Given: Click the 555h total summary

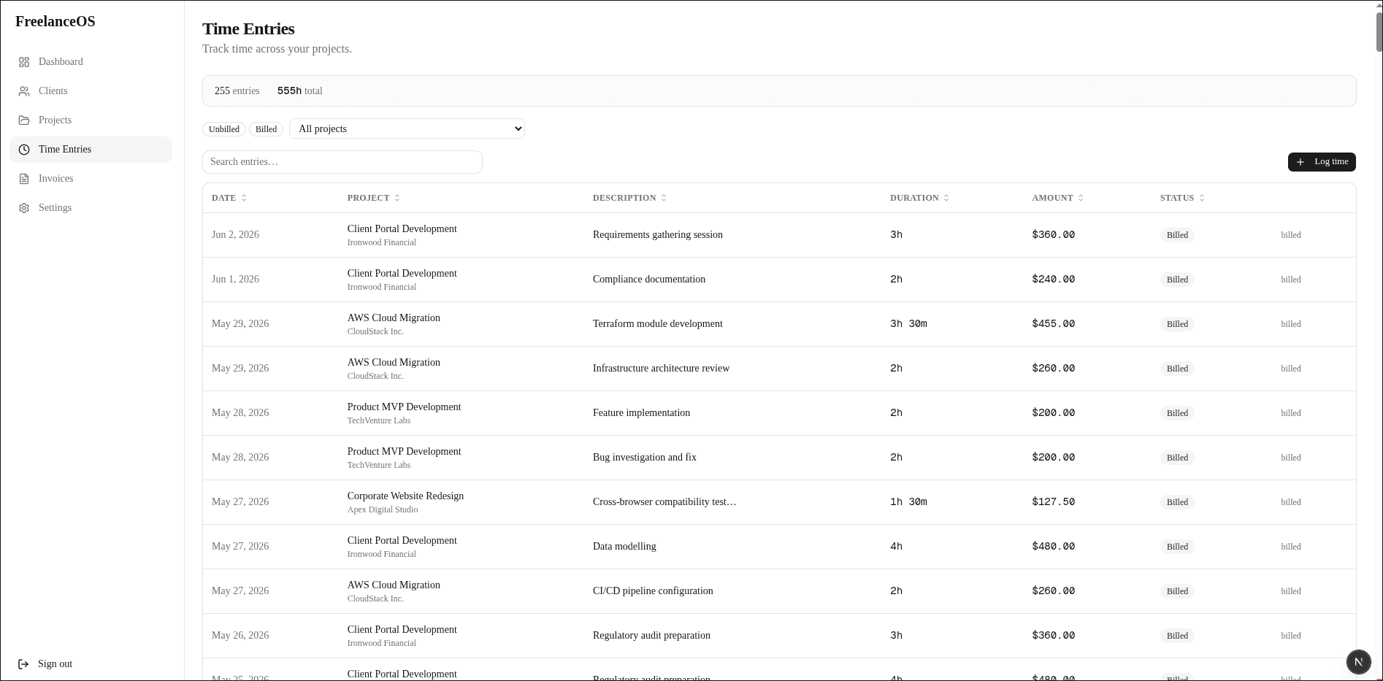Looking at the screenshot, I should pos(299,91).
